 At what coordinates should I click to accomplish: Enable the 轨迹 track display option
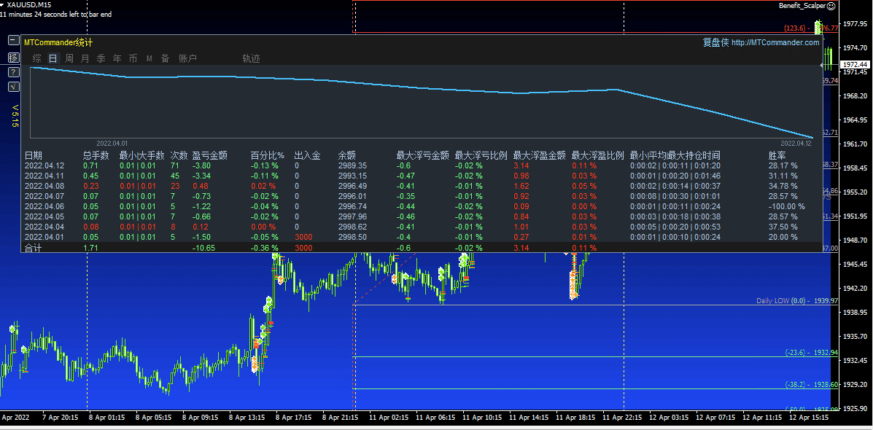tap(252, 58)
